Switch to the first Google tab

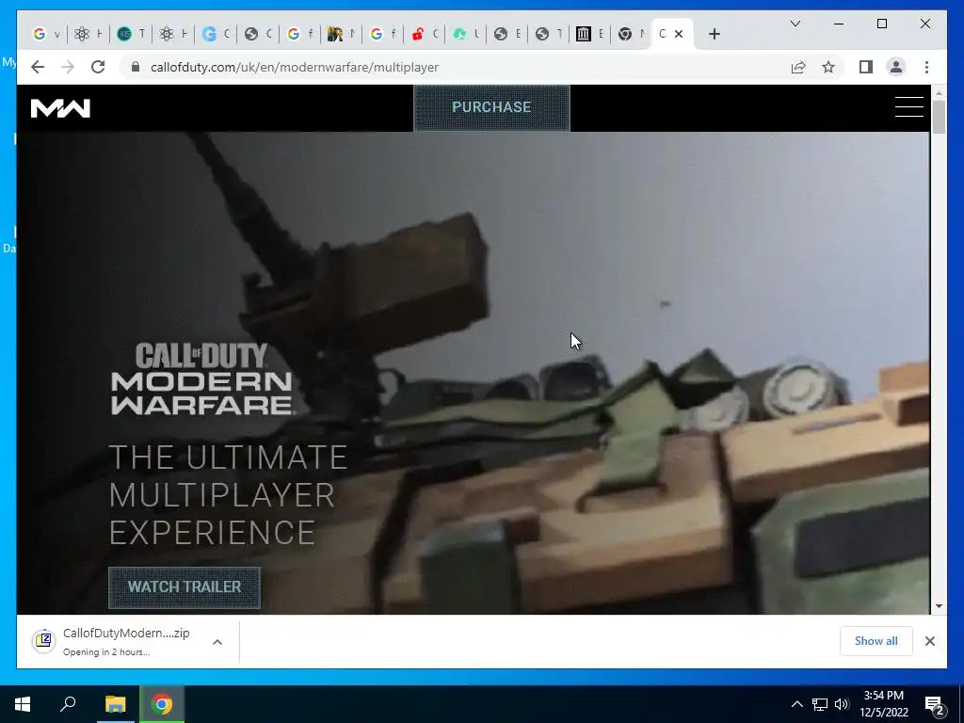coord(46,34)
